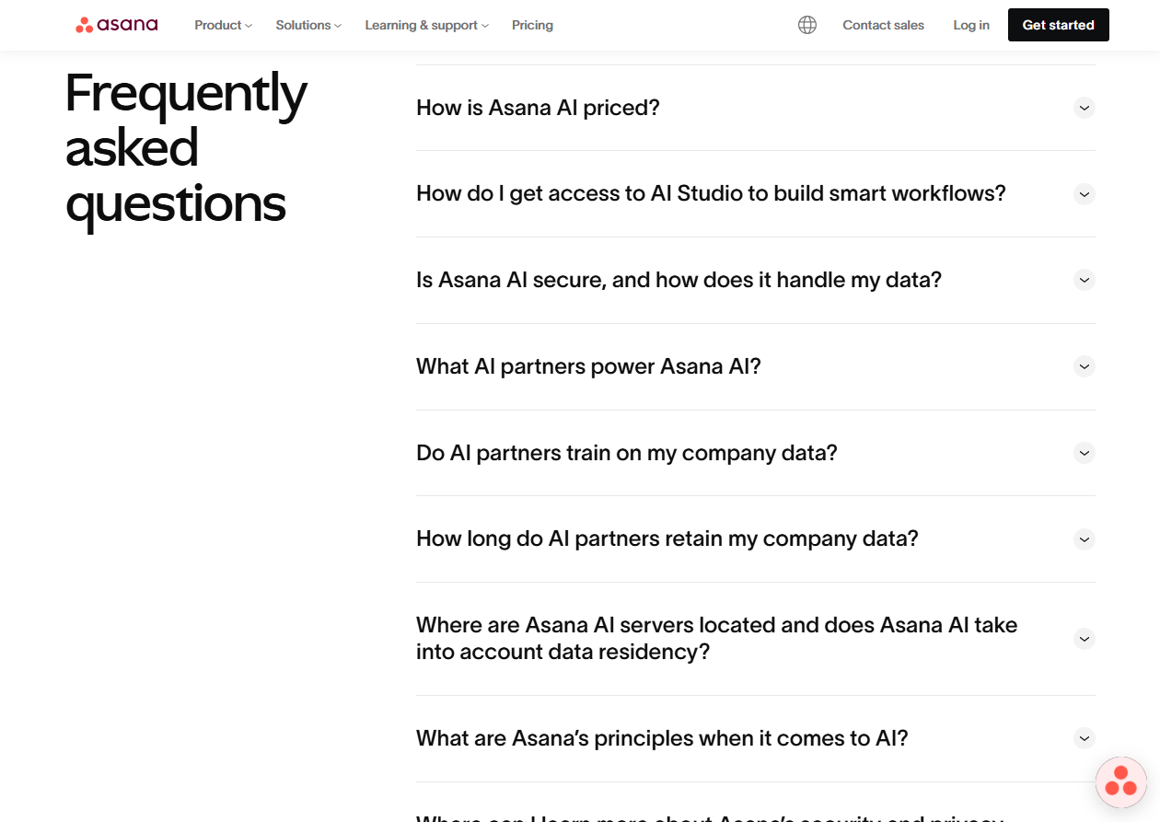This screenshot has width=1160, height=822.
Task: Expand Asana AI servers data residency chevron
Action: click(1085, 639)
